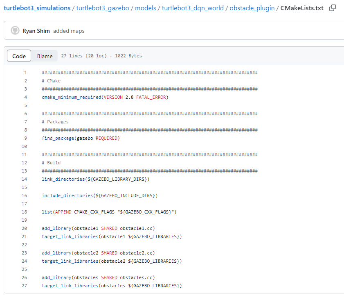
Task: Go to the turtlebot3_gazebo folder breadcrumb
Action: [x=103, y=8]
